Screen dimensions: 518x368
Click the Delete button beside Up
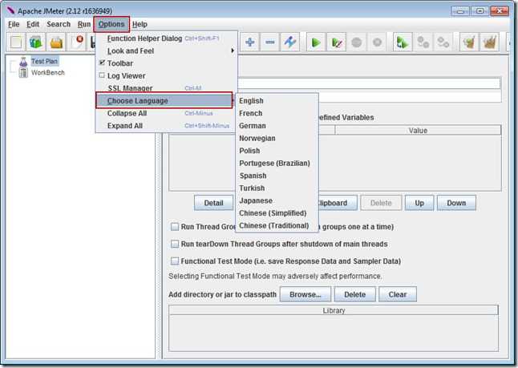pyautogui.click(x=381, y=203)
